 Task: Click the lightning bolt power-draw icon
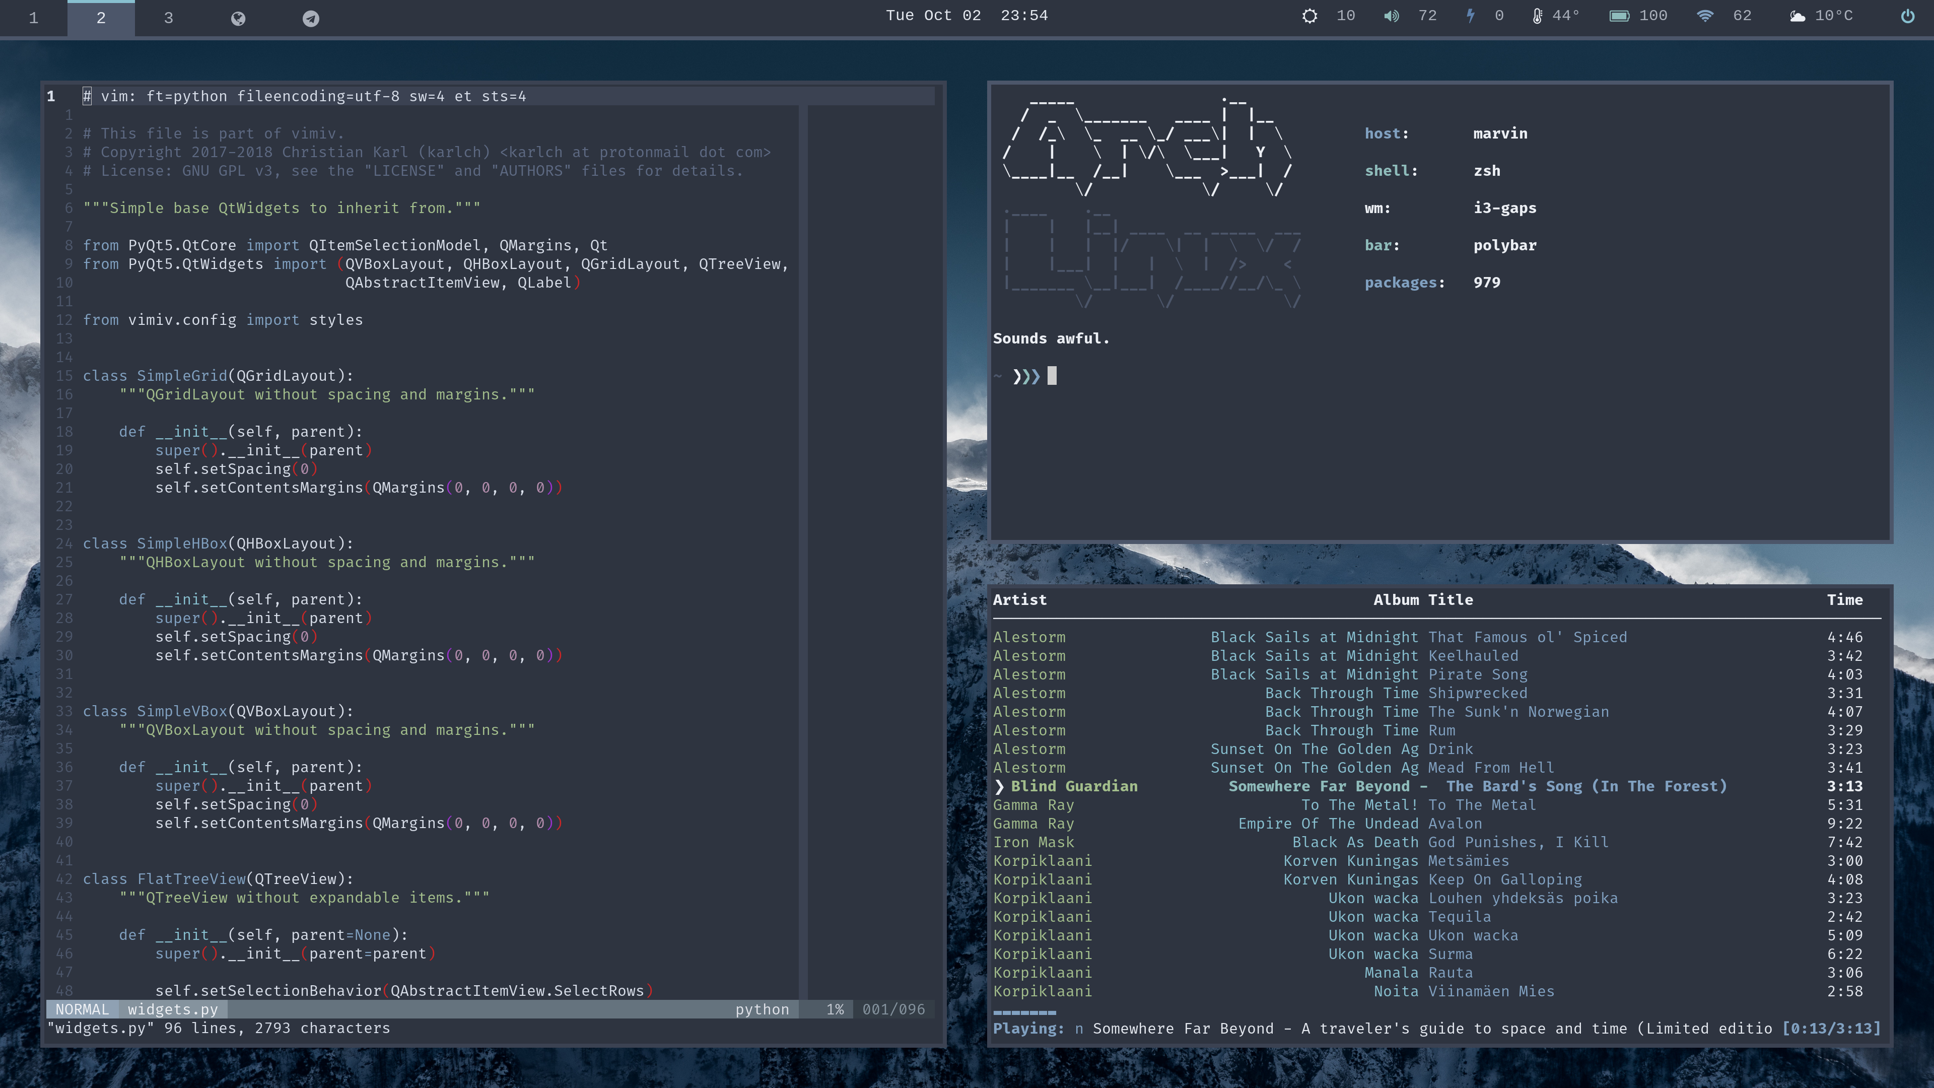click(x=1471, y=16)
